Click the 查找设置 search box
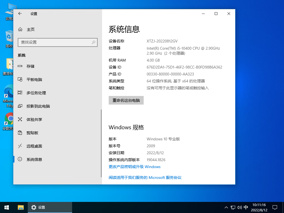The width and height of the screenshot is (284, 213). click(57, 42)
